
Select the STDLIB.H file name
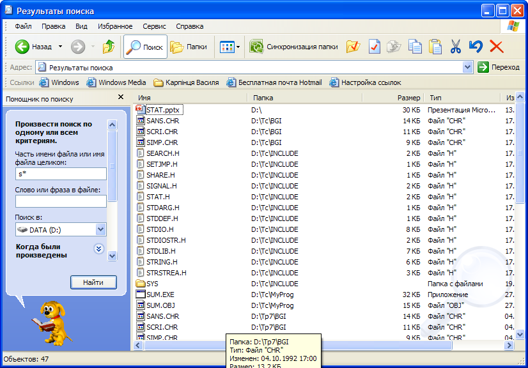(161, 251)
